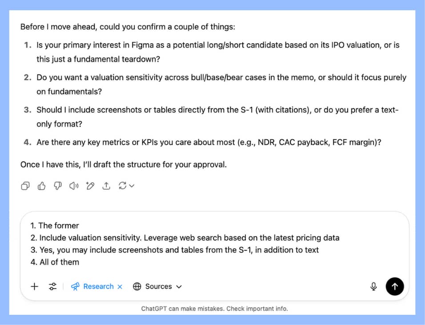The height and width of the screenshot is (325, 425).
Task: Toggle the Research mode chip
Action: click(98, 286)
